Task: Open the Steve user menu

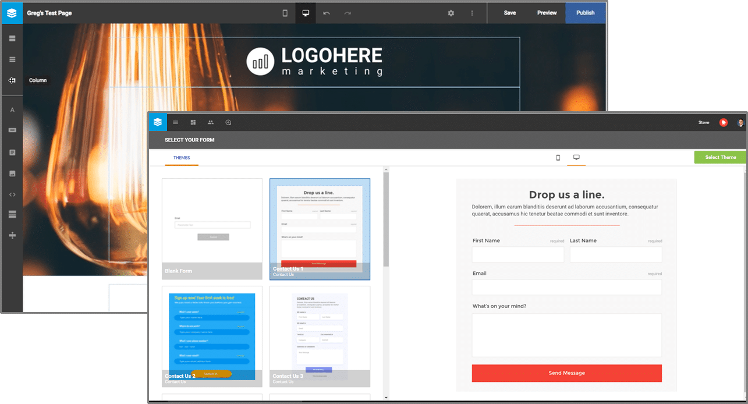Action: pyautogui.click(x=704, y=123)
